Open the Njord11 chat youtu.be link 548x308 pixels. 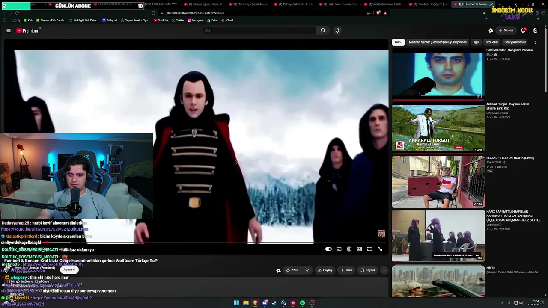point(62,298)
